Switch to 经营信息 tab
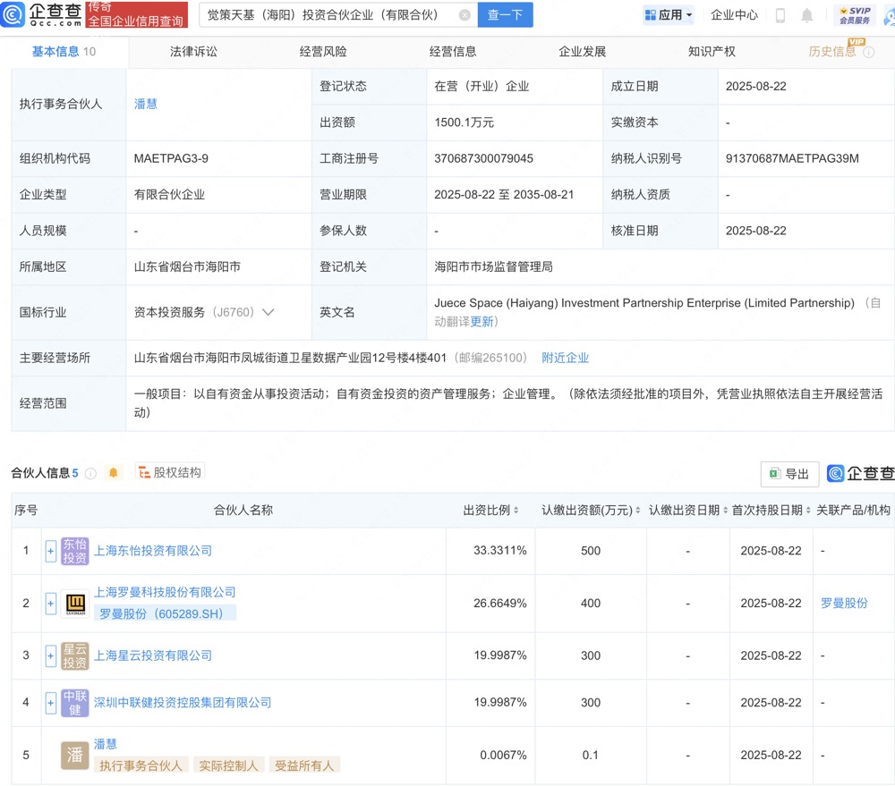The image size is (895, 786). 453,52
